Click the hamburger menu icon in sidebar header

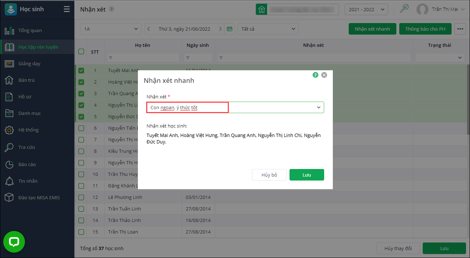click(67, 9)
